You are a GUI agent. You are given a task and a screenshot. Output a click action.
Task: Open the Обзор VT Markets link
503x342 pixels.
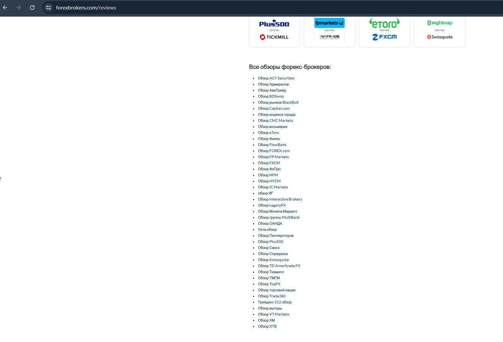[x=273, y=314]
